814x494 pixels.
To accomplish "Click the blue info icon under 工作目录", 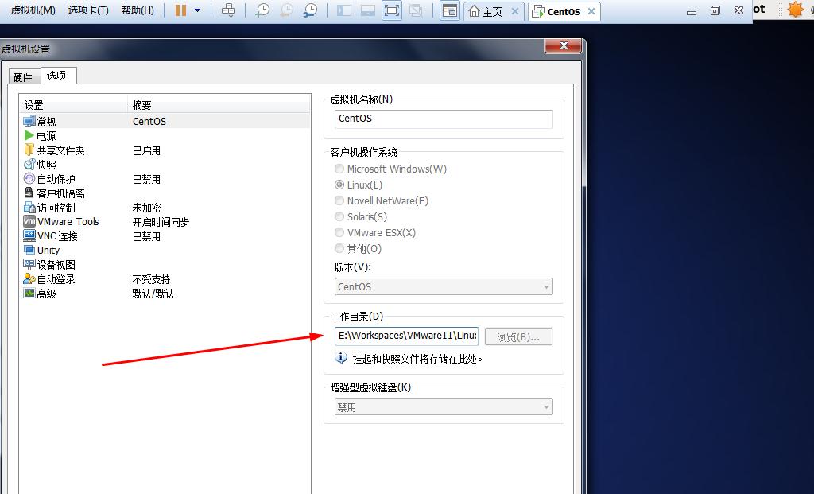I will point(341,358).
